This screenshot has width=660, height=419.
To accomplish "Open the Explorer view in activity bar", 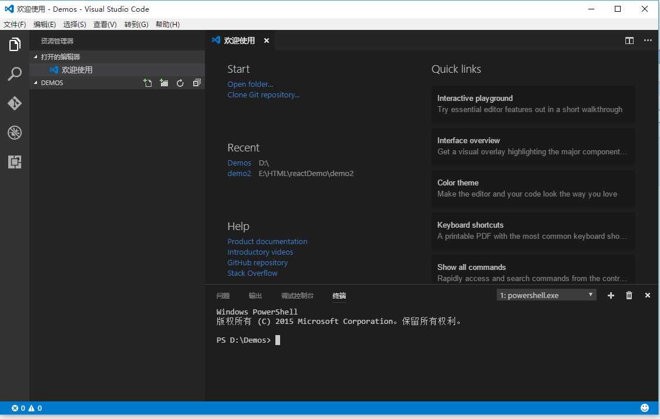I will point(15,44).
